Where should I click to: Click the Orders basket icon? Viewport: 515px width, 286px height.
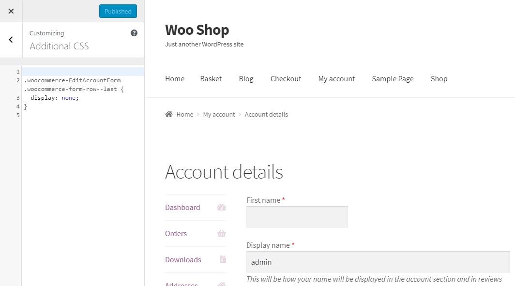pos(222,233)
